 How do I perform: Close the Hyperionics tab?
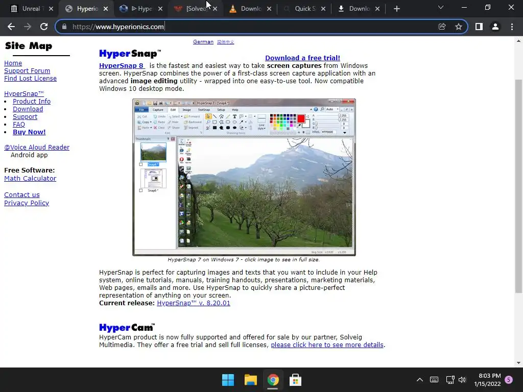(106, 9)
